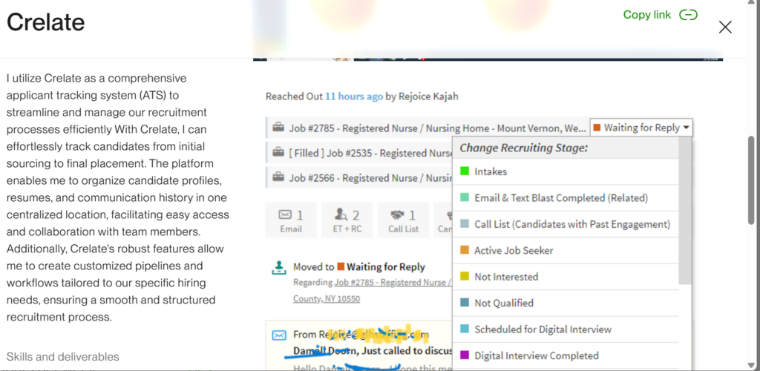Select Call List (Candidates with Past Engagement)
760x371 pixels.
565,224
